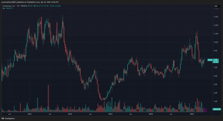
Task: Click the purple earnings marker near 2025
Action: point(205,110)
